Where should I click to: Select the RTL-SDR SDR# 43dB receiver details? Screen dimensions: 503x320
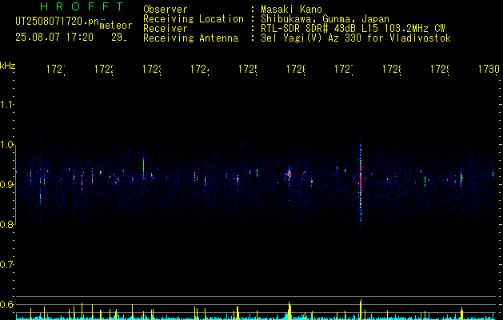coord(353,29)
